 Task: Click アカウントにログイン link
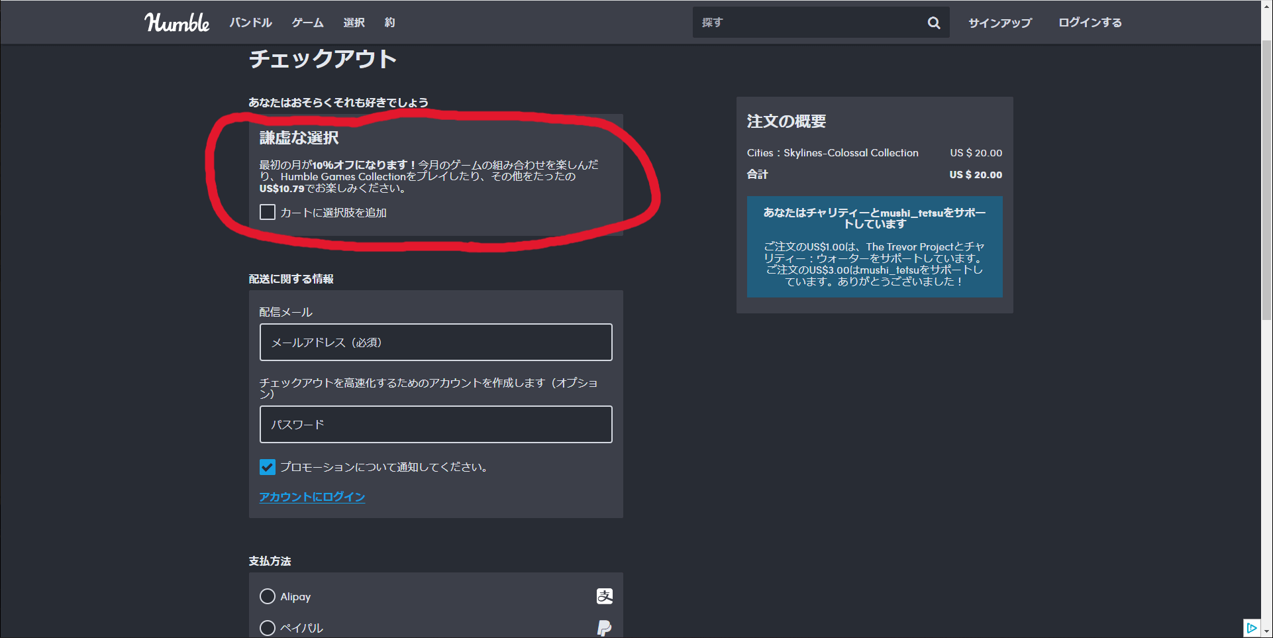312,497
